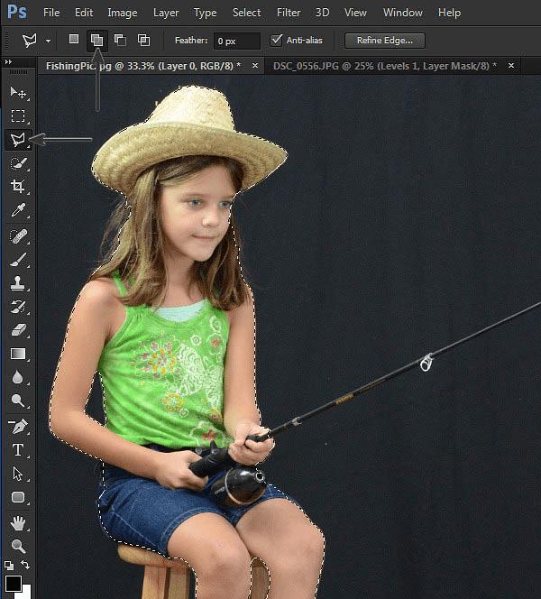This screenshot has height=599, width=541.
Task: Enable Add to selection mode
Action: point(97,40)
